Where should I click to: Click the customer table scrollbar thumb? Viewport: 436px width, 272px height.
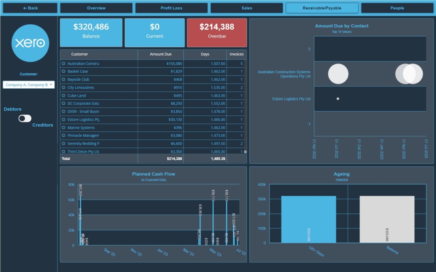245,152
